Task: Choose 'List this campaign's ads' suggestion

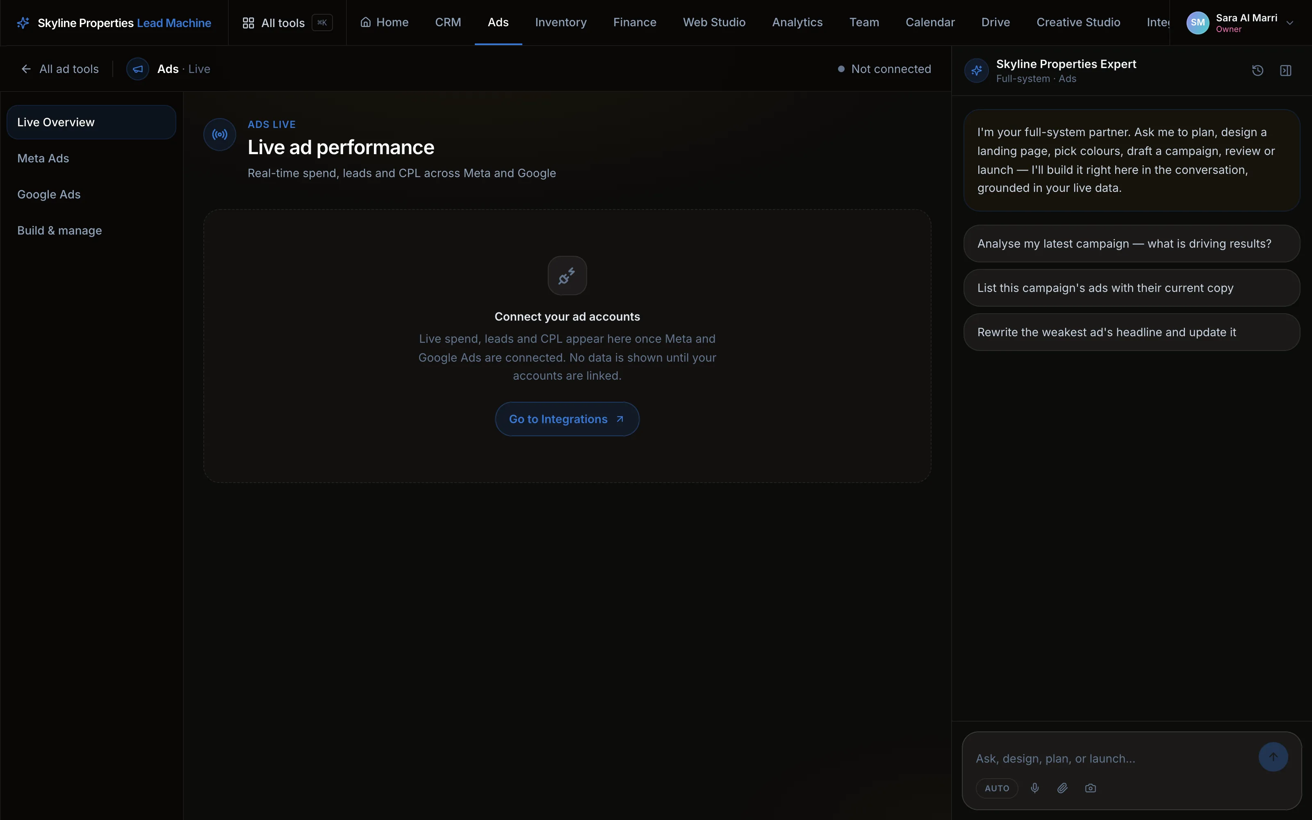Action: pyautogui.click(x=1132, y=288)
